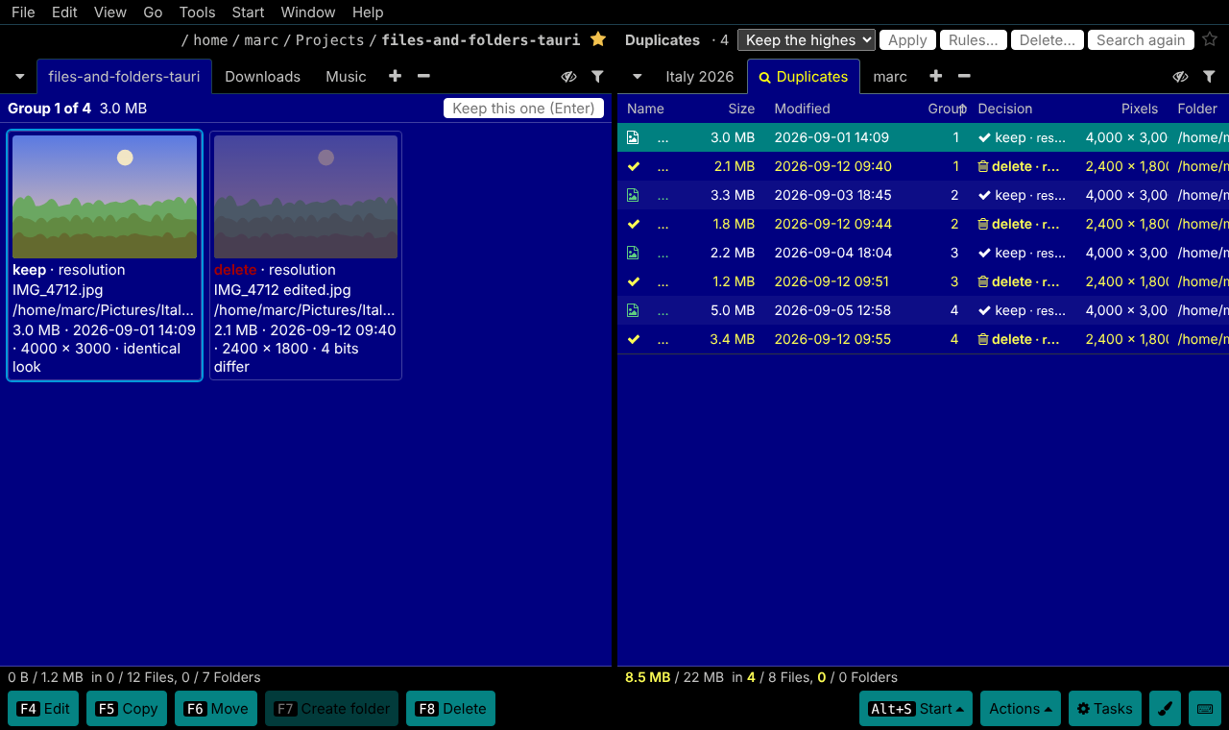
Task: Open the filter funnel above the Group 1 of 4 pane
Action: coord(597,76)
